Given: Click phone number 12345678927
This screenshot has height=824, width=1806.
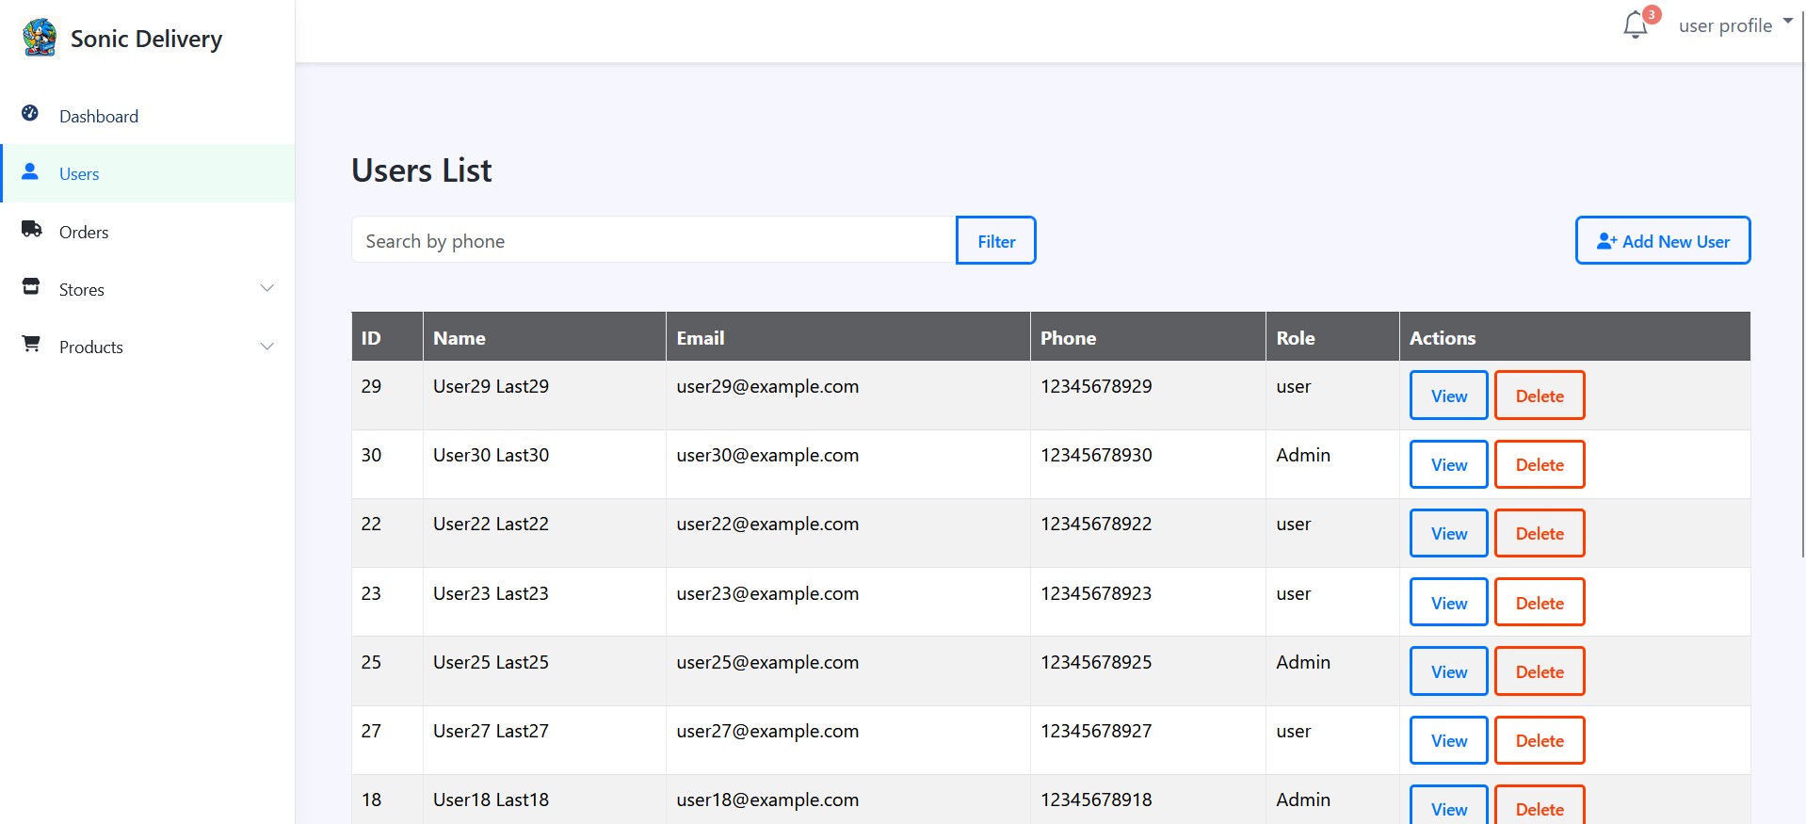Looking at the screenshot, I should 1096,731.
